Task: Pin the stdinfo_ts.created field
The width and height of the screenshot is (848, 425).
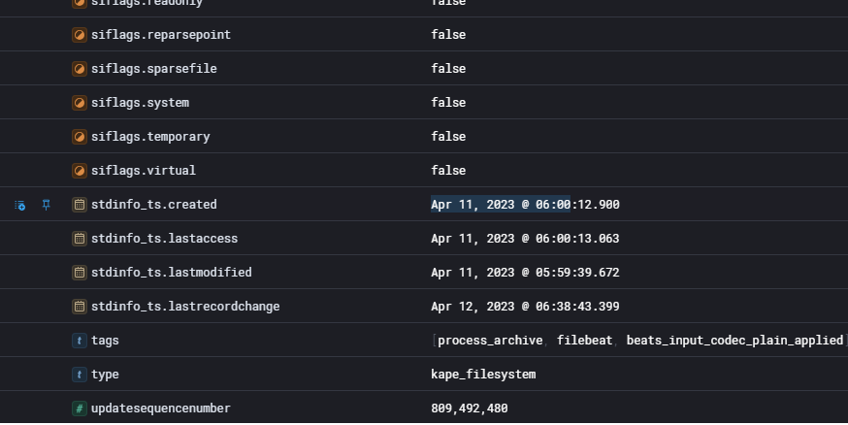Action: (x=46, y=206)
